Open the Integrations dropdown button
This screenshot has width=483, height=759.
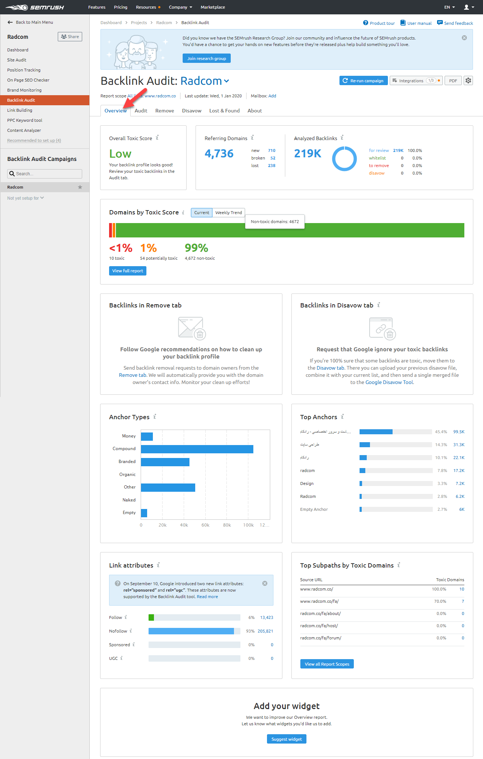point(416,80)
